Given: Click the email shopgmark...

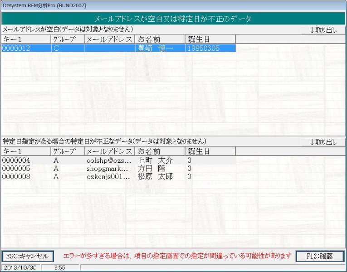Looking at the screenshot, I should 107,169.
